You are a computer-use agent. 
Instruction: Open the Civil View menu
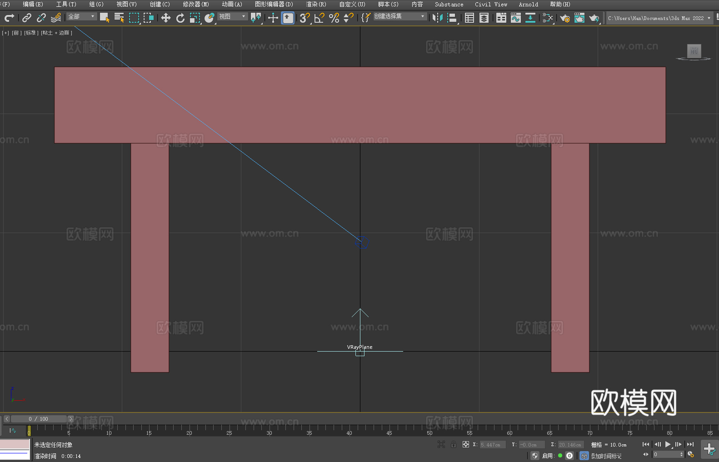tap(491, 4)
